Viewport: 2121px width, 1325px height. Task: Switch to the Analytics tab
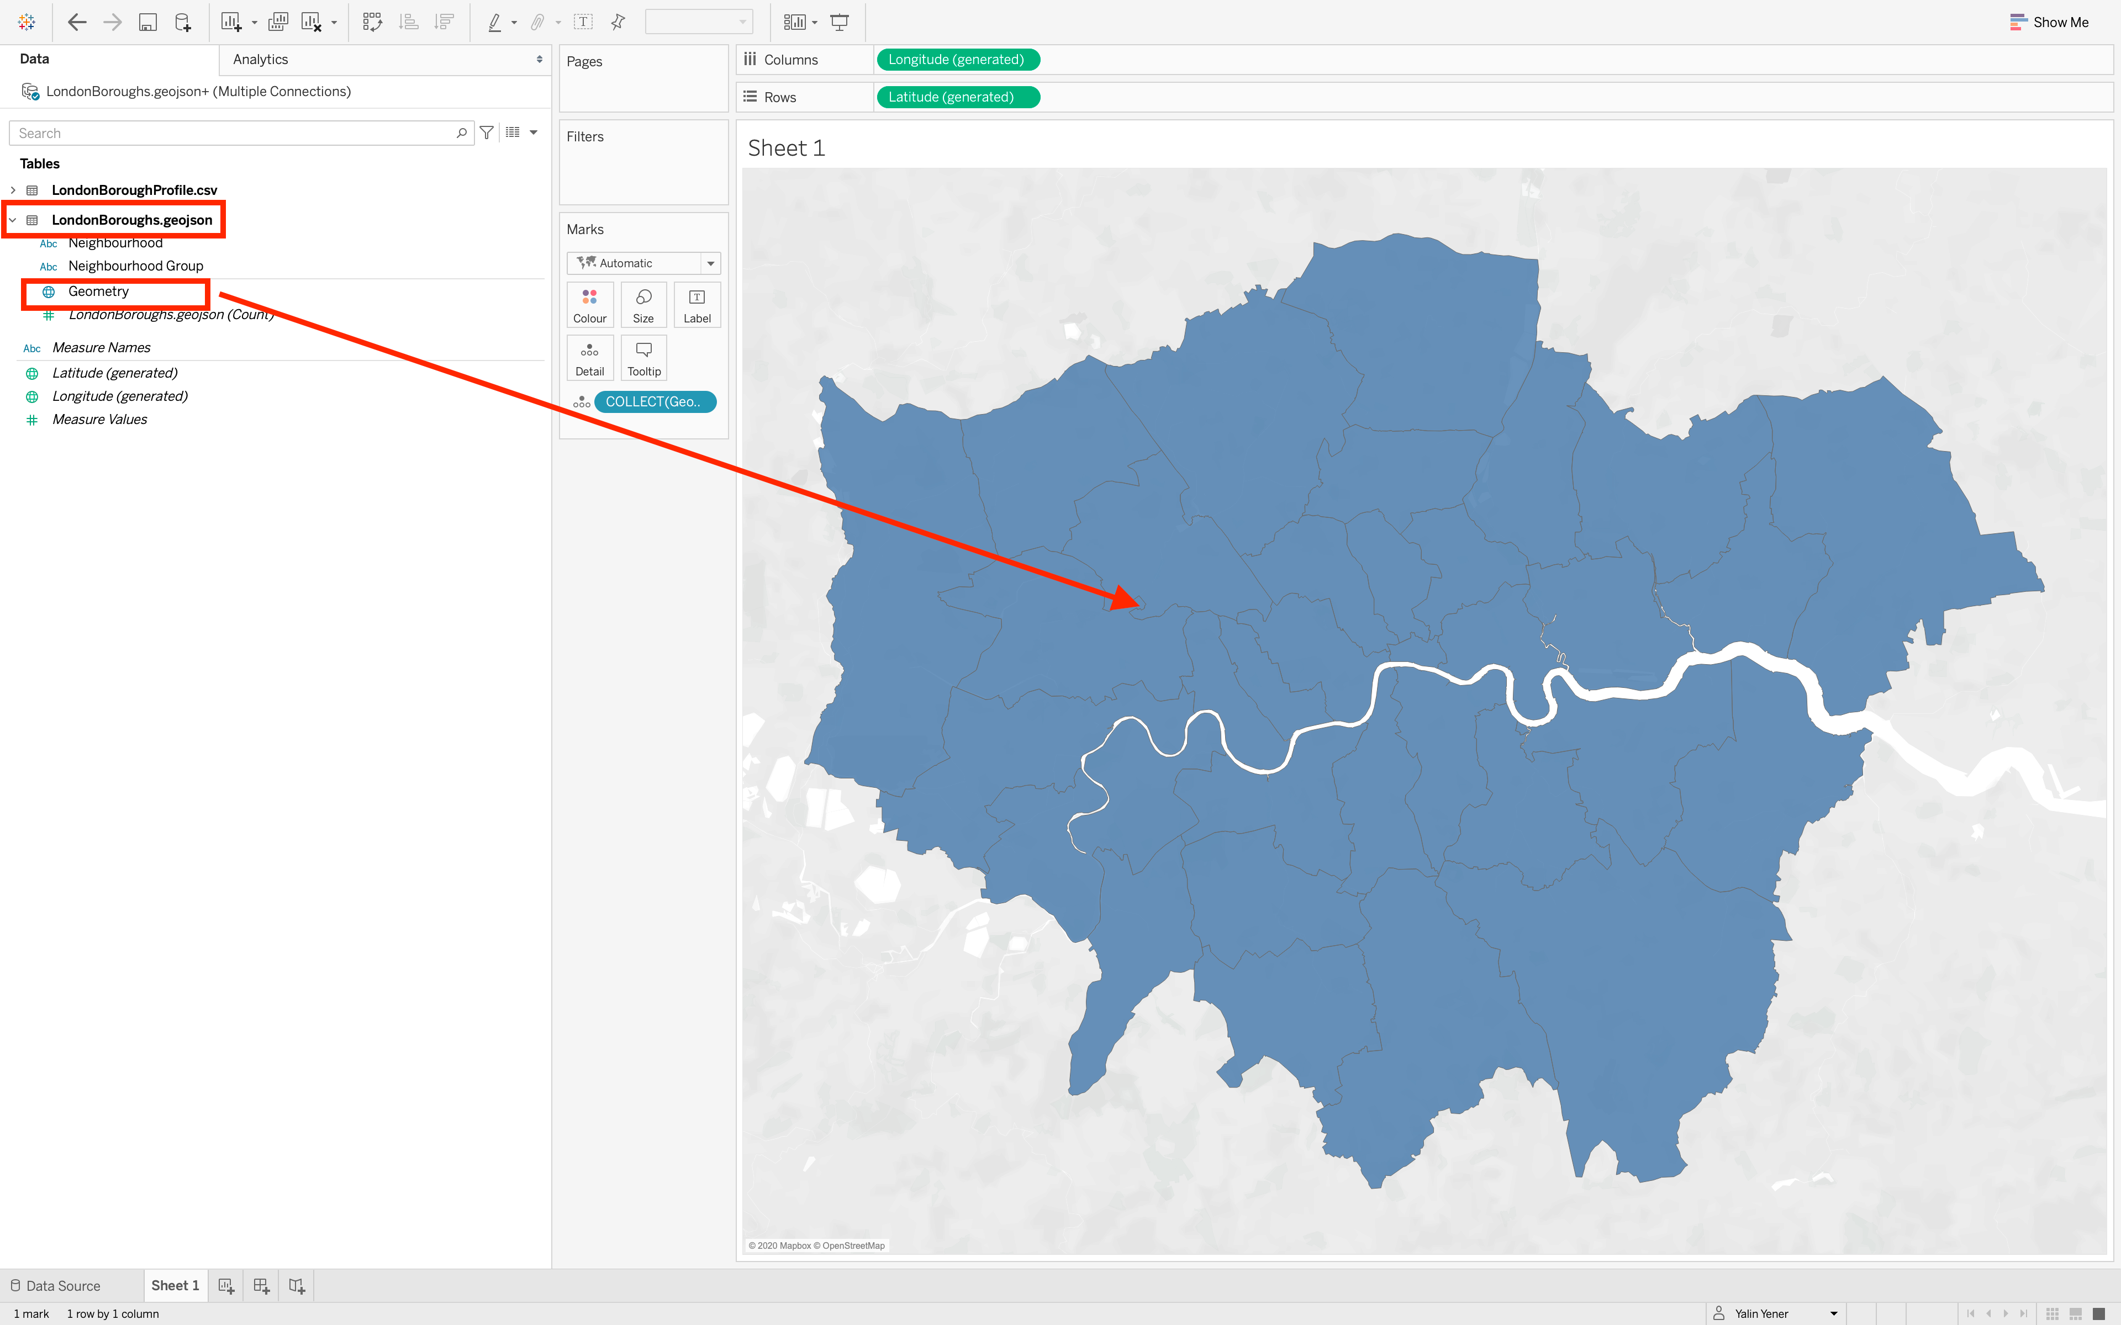(260, 60)
